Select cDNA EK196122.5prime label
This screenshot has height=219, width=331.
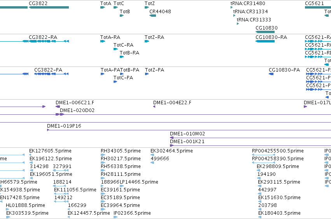click(x=51, y=159)
